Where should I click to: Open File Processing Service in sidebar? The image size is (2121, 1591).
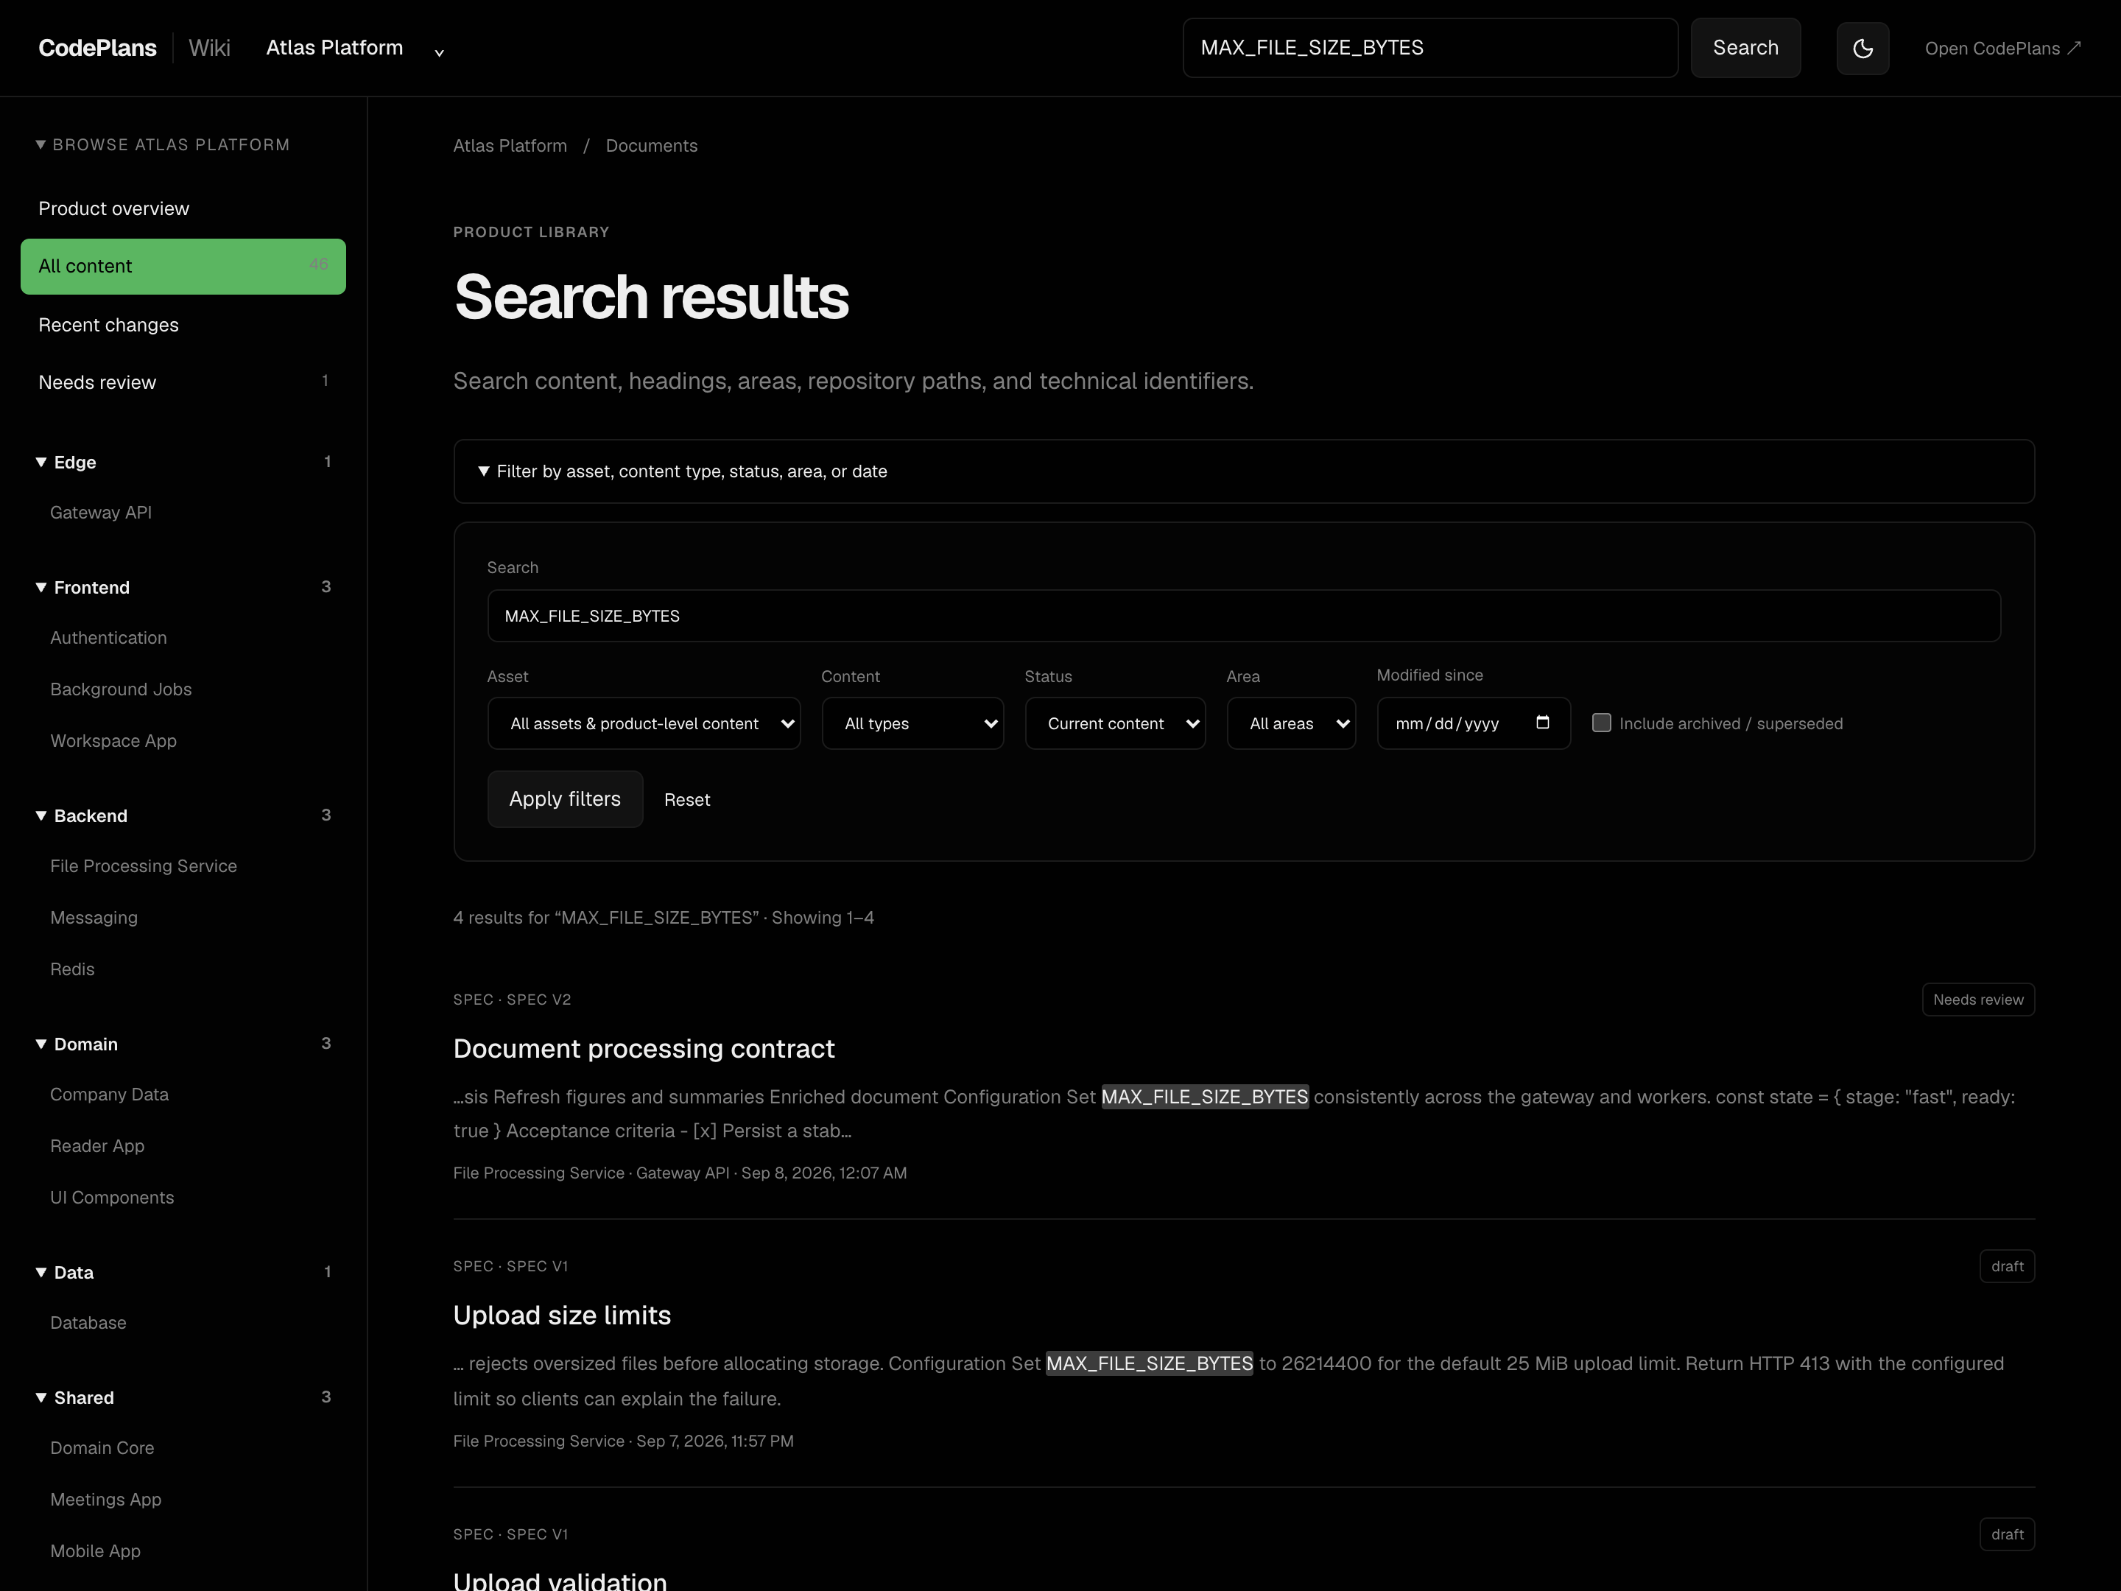point(143,866)
